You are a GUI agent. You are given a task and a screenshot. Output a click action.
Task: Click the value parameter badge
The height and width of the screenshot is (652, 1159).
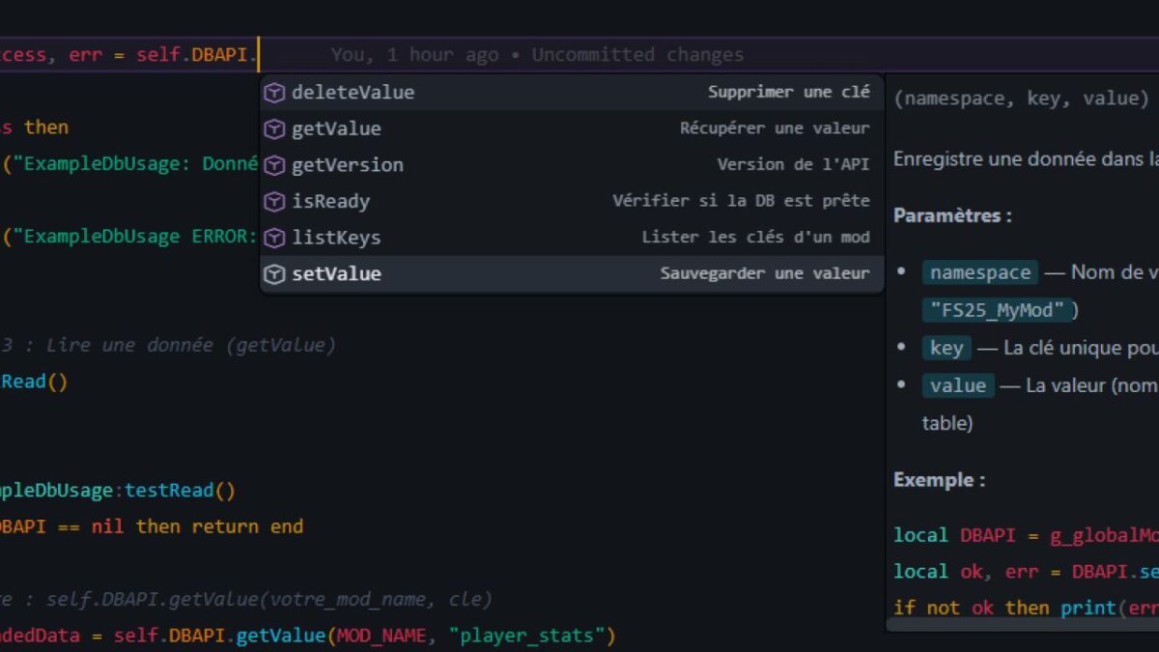point(958,385)
